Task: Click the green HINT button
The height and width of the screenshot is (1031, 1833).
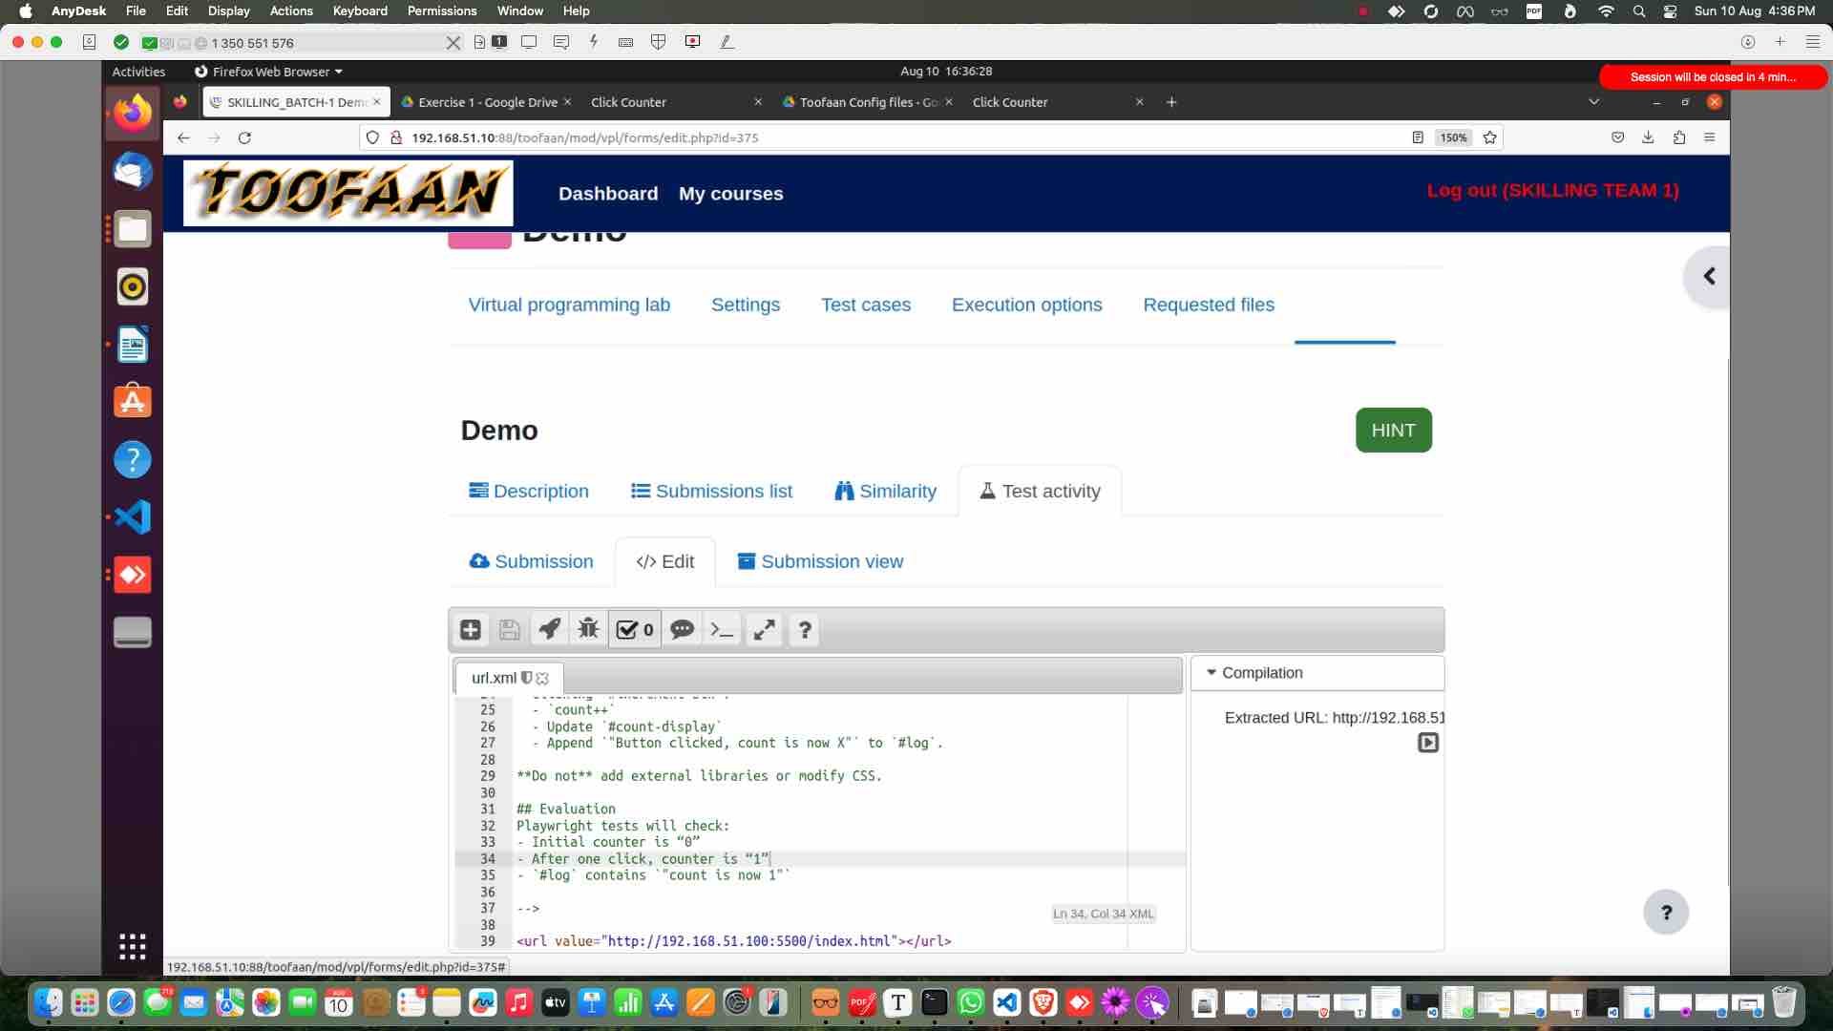Action: (x=1393, y=431)
